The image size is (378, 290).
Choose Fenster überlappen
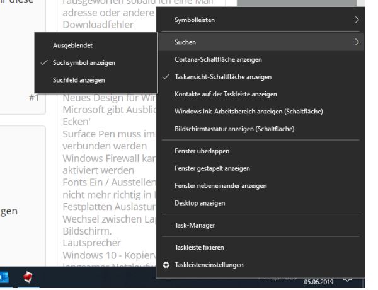[261, 151]
